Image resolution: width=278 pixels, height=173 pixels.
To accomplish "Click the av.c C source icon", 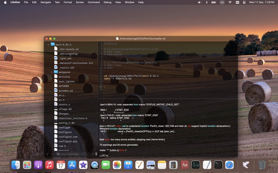I will (56, 95).
